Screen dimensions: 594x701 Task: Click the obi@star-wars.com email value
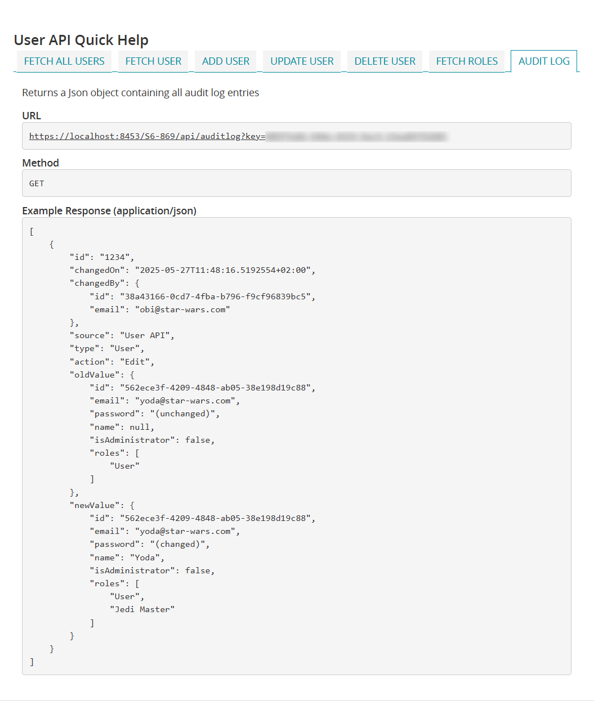tap(182, 309)
